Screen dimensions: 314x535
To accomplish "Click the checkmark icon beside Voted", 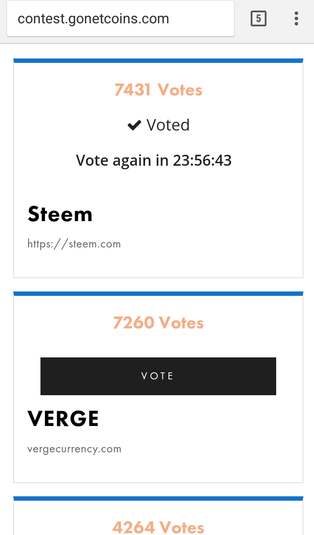I will coord(134,126).
